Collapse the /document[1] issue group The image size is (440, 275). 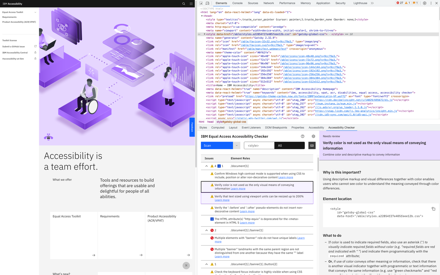click(207, 166)
